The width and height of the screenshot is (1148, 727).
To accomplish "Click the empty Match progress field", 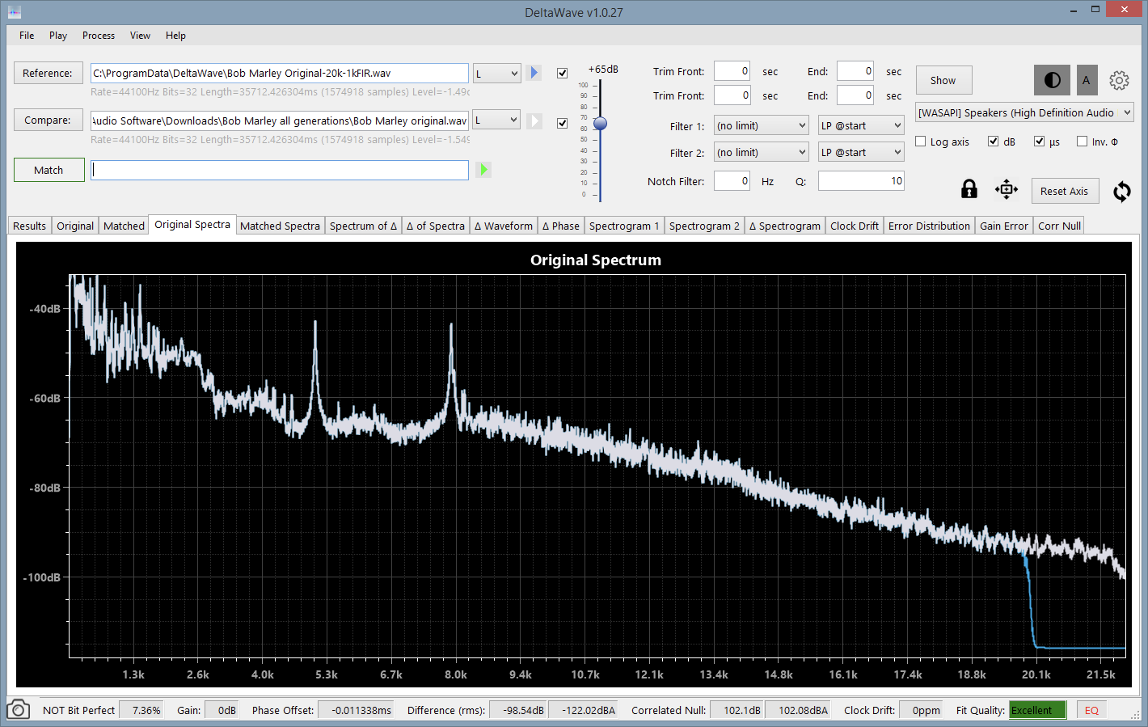I will [x=280, y=170].
